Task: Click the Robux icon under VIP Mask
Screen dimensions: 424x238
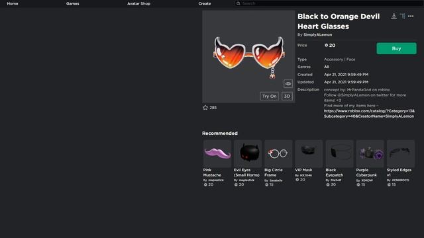Action: point(297,180)
